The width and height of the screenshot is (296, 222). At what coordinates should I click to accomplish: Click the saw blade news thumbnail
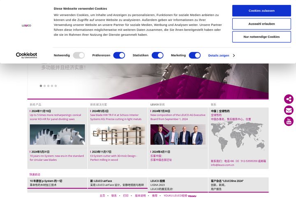pos(57,134)
